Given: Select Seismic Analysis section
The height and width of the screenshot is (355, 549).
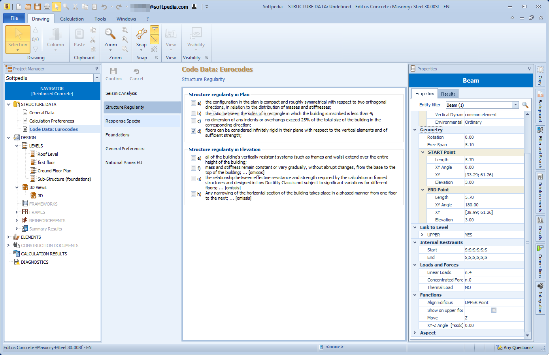Looking at the screenshot, I should (142, 93).
